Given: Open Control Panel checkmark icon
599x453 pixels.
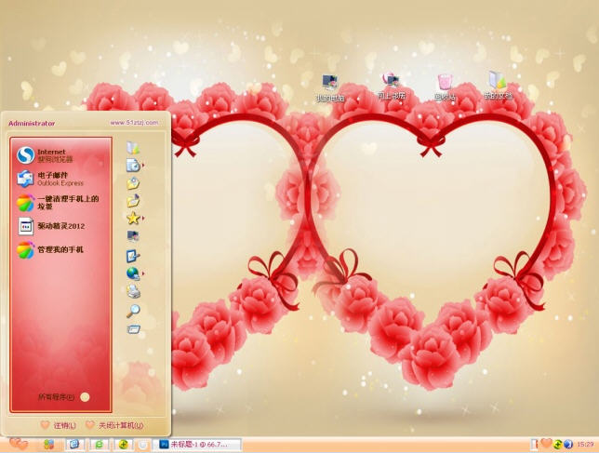Looking at the screenshot, I should click(133, 256).
